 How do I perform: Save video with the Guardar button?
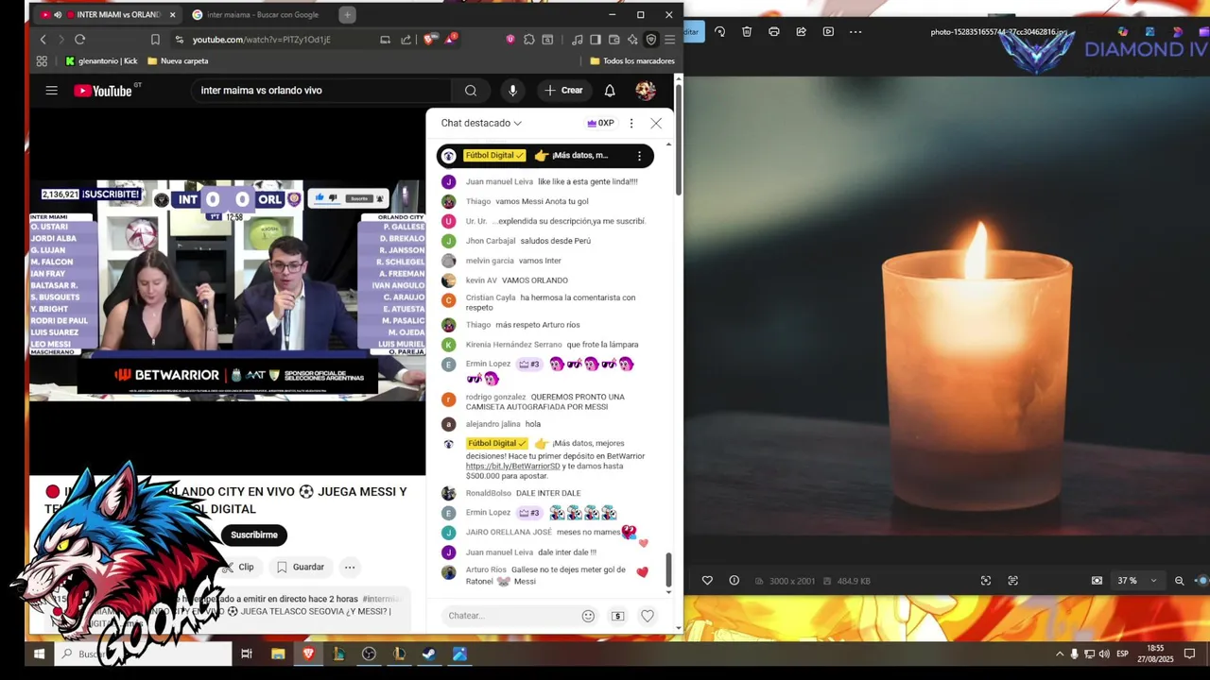coord(300,568)
